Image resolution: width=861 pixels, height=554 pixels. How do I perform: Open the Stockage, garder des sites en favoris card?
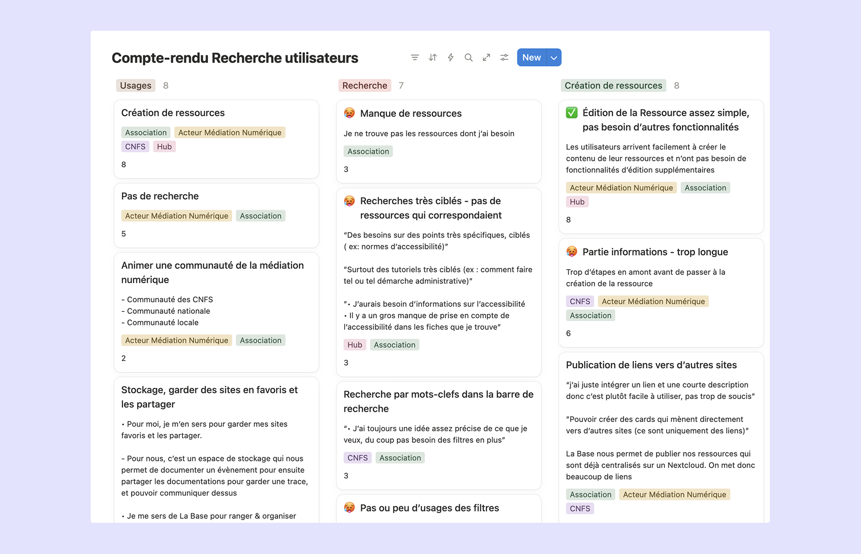216,451
